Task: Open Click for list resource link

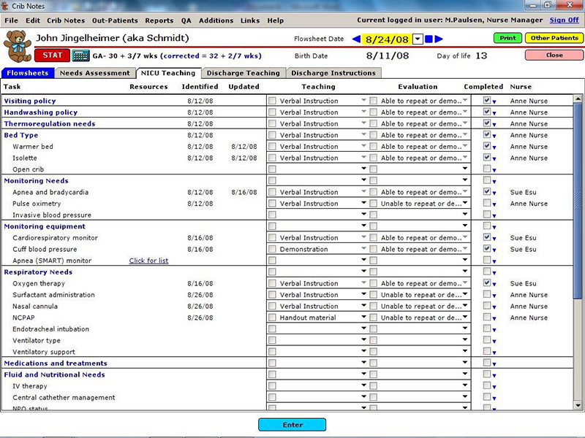Action: pos(148,261)
